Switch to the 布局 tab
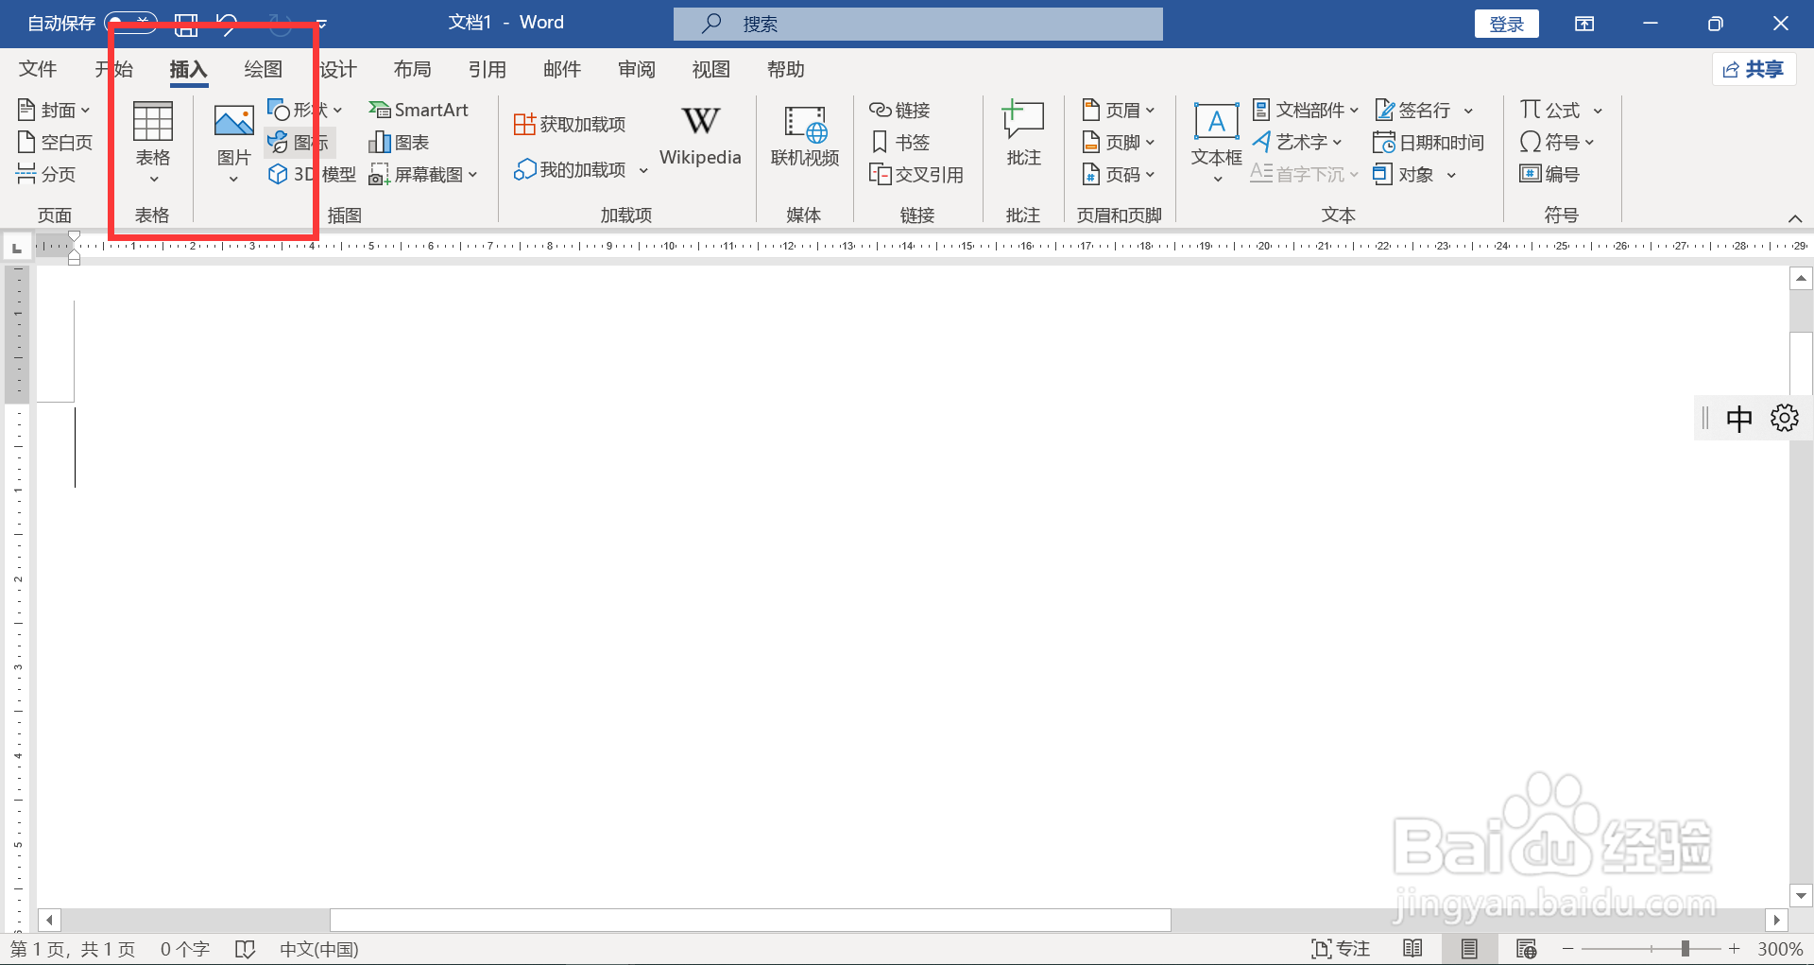 412,69
